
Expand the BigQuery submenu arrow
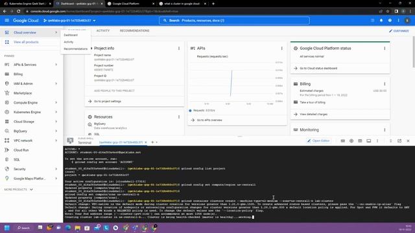pos(56,131)
